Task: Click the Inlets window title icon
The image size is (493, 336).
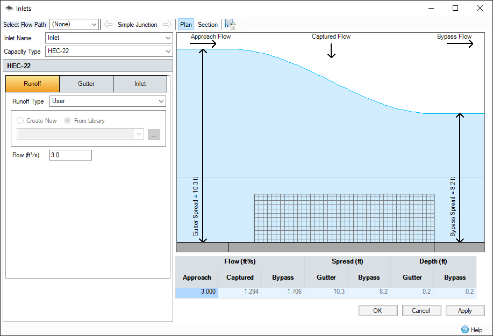Action: 9,8
